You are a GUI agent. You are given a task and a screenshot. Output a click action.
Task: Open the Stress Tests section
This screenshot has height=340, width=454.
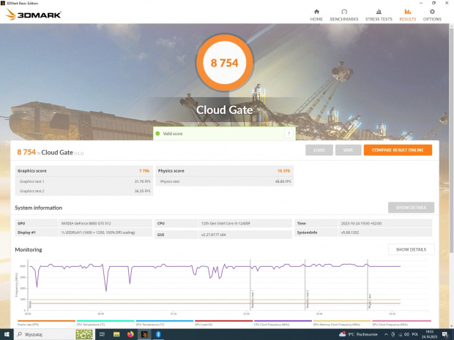pyautogui.click(x=379, y=15)
